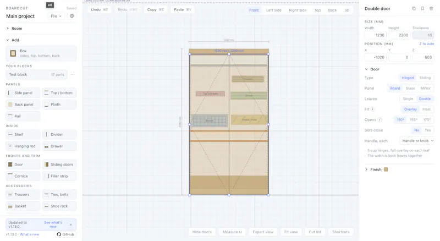This screenshot has width=440, height=241.
Task: Add a Ties, belts accessory
Action: pos(59,194)
